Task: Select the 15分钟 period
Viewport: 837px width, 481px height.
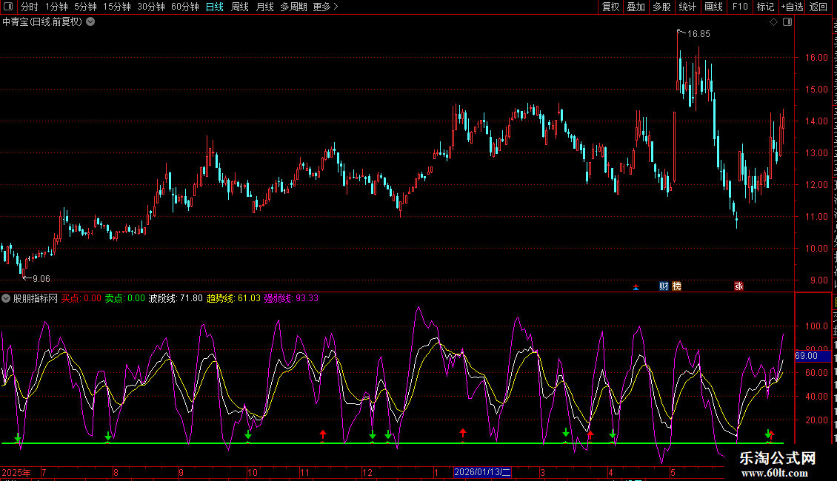Action: point(117,7)
